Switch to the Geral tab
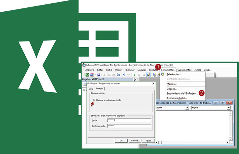This screenshot has width=239, height=154. 91,89
